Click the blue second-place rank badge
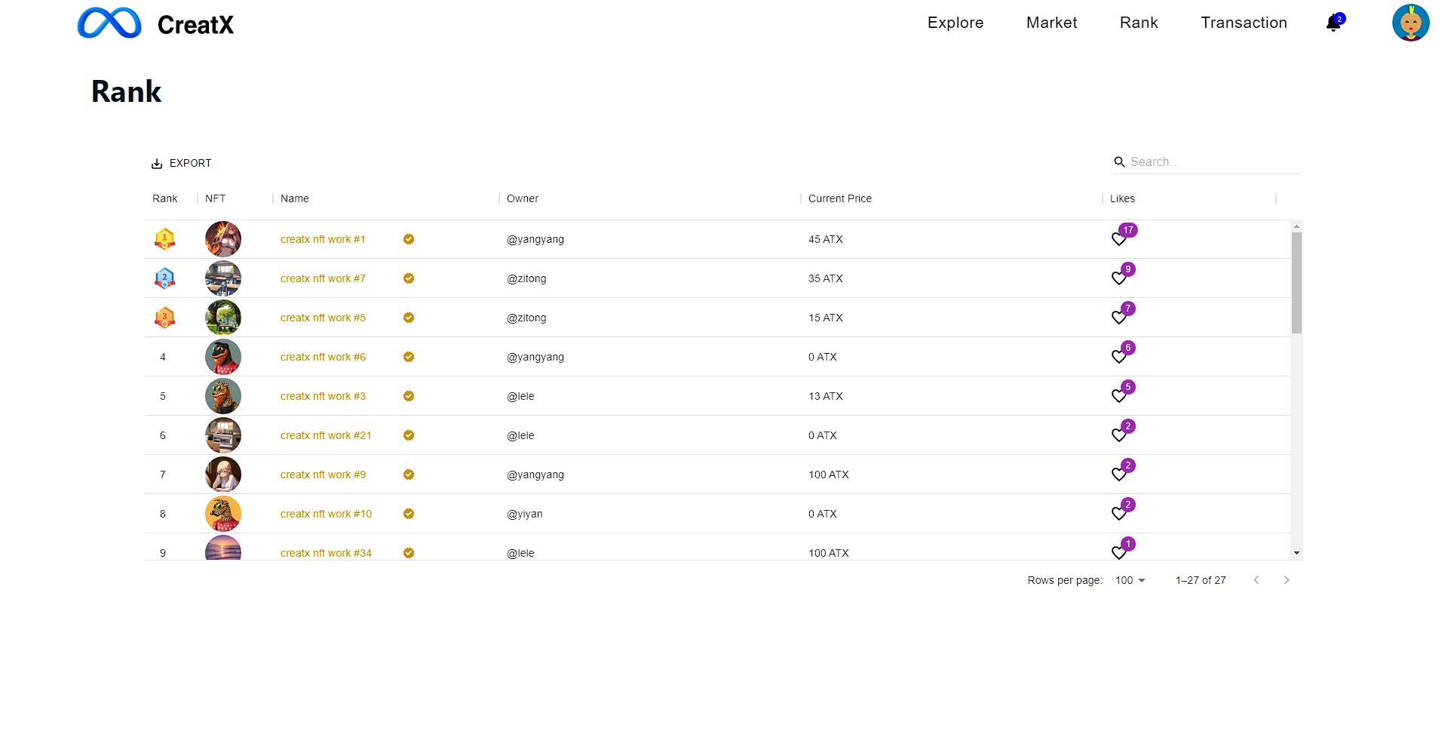This screenshot has height=731, width=1448. point(164,278)
